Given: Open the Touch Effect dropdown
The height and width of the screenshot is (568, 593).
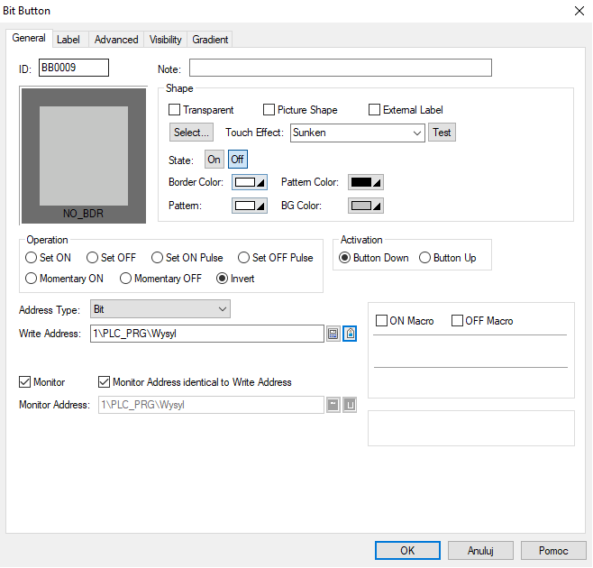Looking at the screenshot, I should coord(358,133).
